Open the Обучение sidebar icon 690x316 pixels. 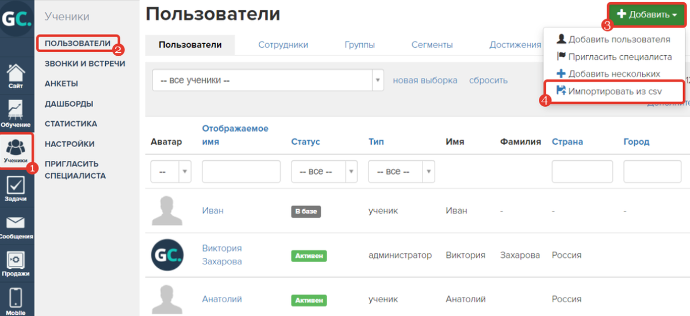16,114
